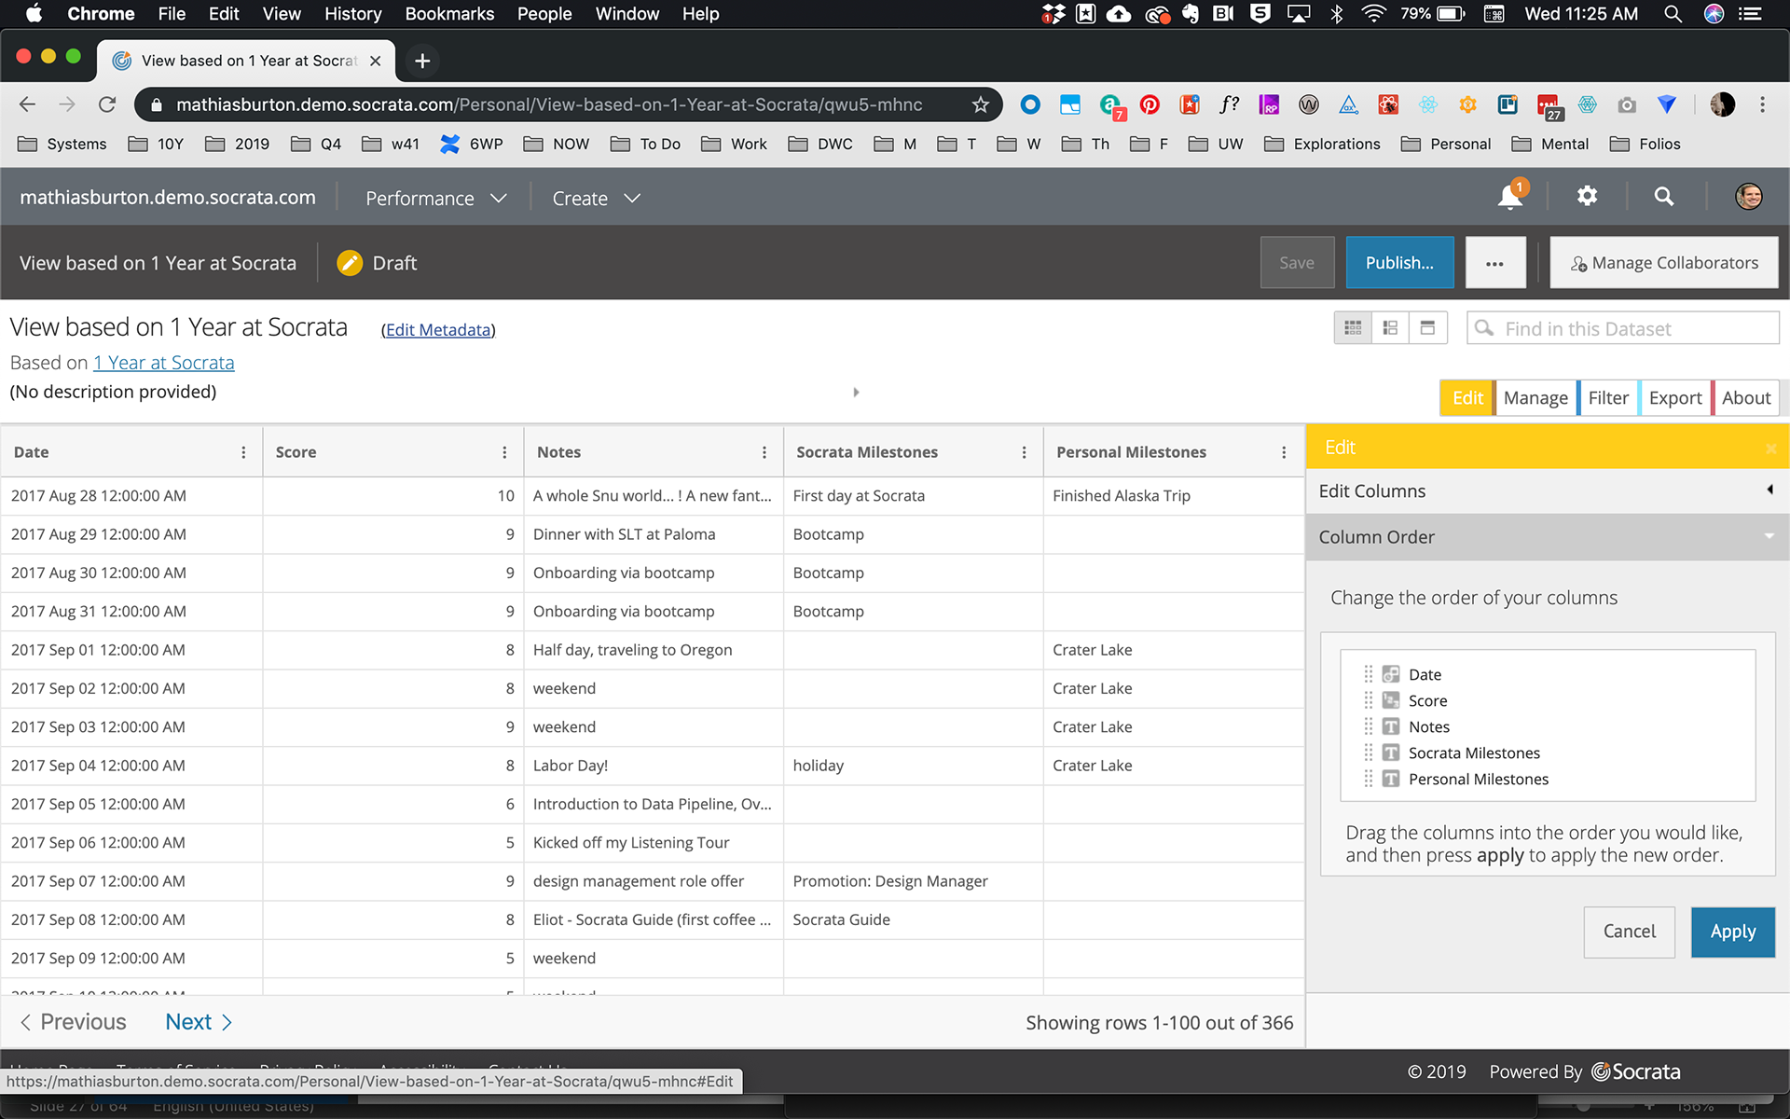Bookmark this page with the star icon
This screenshot has width=1790, height=1119.
click(x=980, y=104)
